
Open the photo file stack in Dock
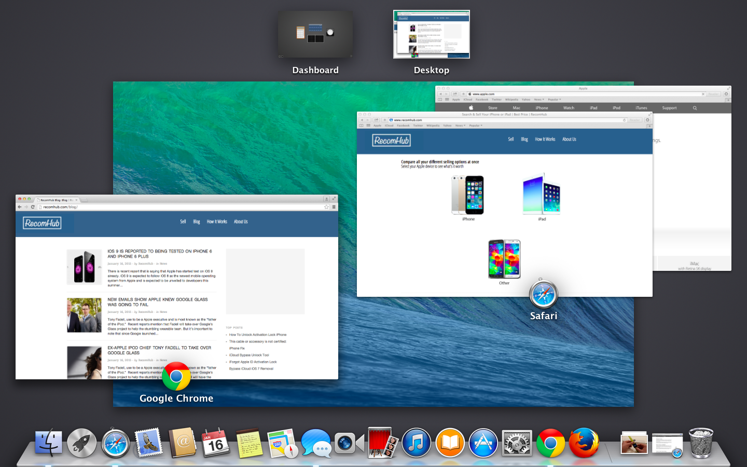click(x=634, y=444)
